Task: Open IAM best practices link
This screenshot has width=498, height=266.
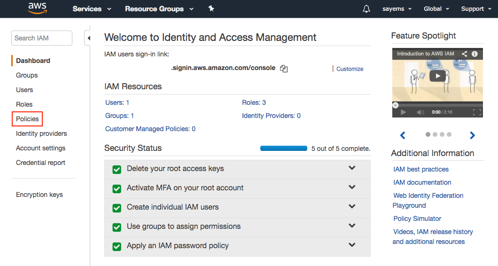Action: (x=421, y=169)
